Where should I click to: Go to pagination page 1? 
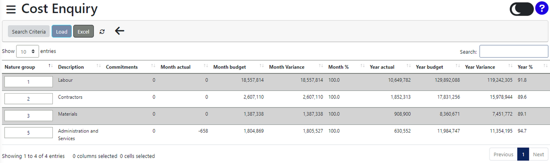pos(523,154)
